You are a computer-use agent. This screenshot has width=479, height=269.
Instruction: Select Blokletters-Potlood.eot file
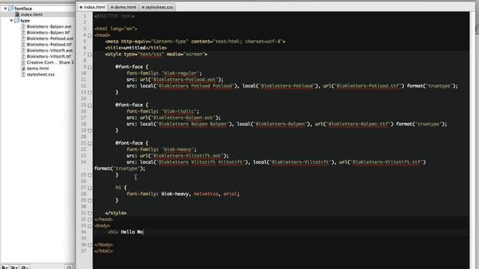pyautogui.click(x=50, y=38)
